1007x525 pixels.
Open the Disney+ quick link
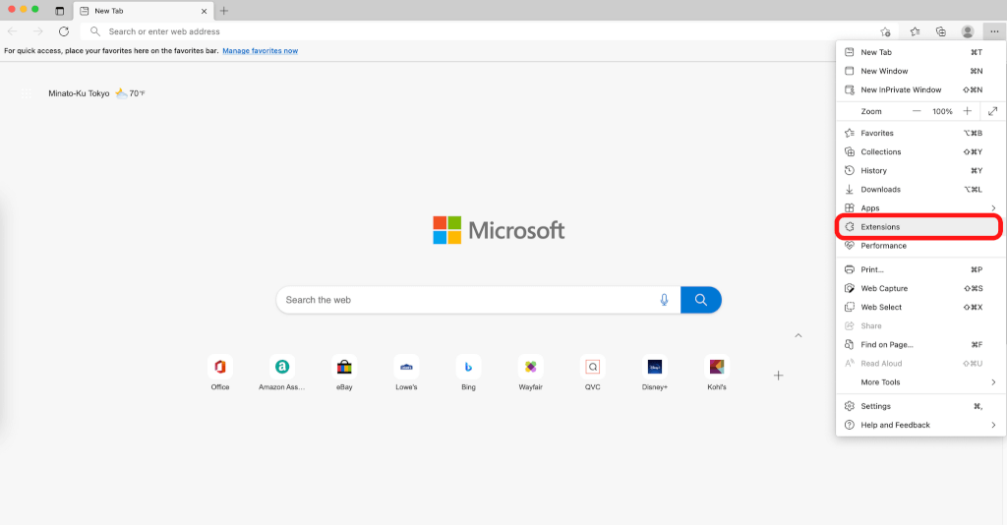click(655, 373)
